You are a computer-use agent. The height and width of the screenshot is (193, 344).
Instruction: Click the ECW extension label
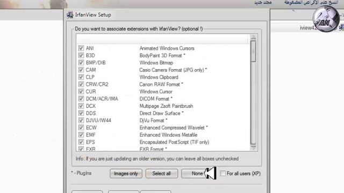(91, 128)
